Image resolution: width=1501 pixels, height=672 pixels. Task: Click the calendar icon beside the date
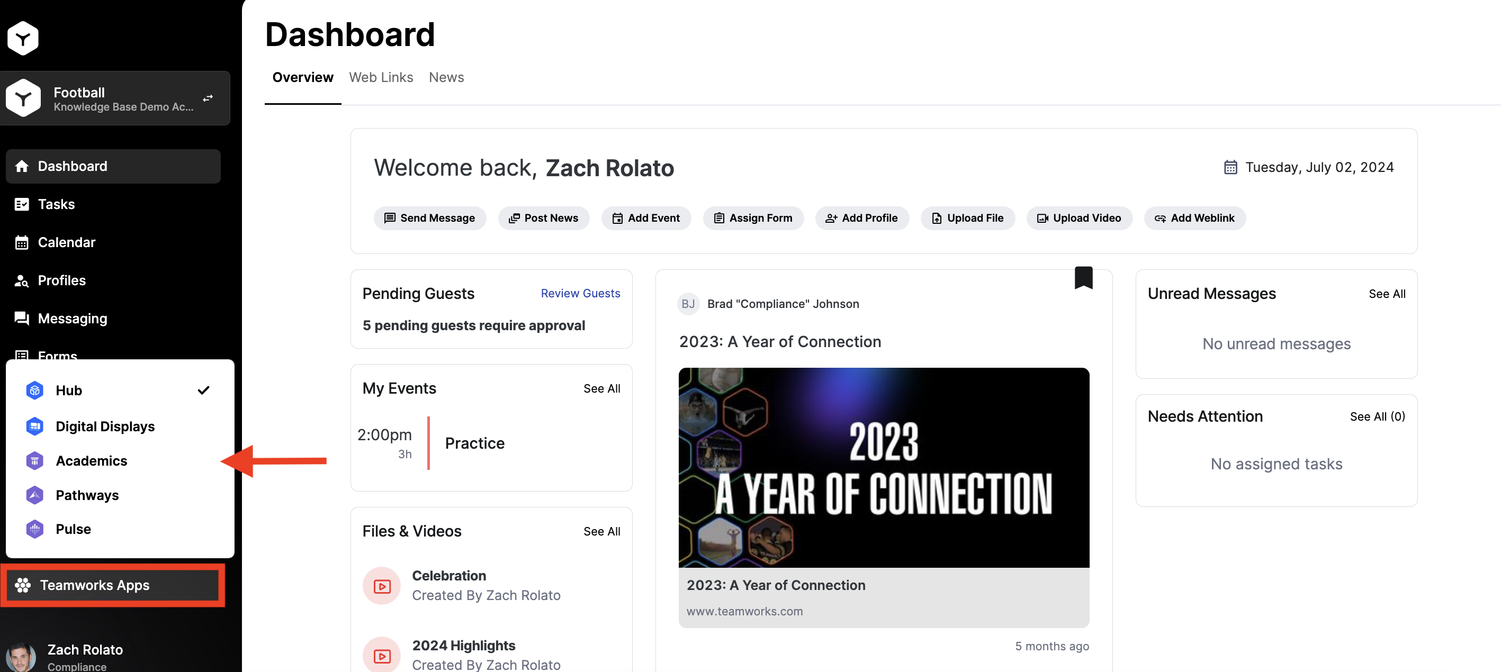click(x=1230, y=168)
